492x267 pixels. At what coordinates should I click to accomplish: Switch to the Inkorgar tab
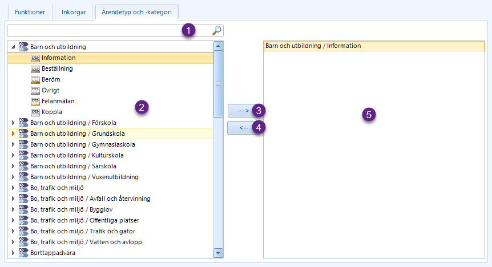pos(74,12)
